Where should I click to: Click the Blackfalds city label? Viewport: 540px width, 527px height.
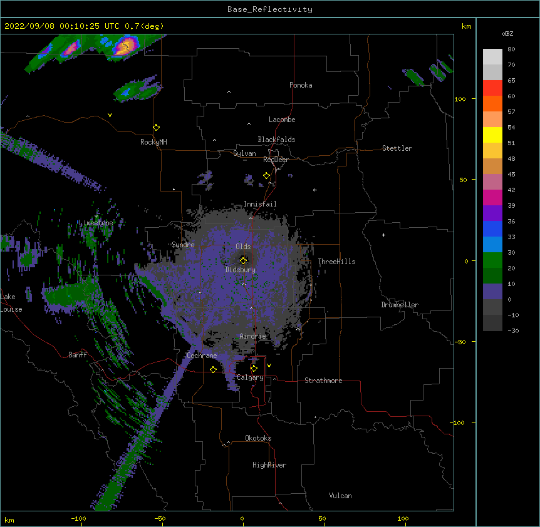point(276,140)
